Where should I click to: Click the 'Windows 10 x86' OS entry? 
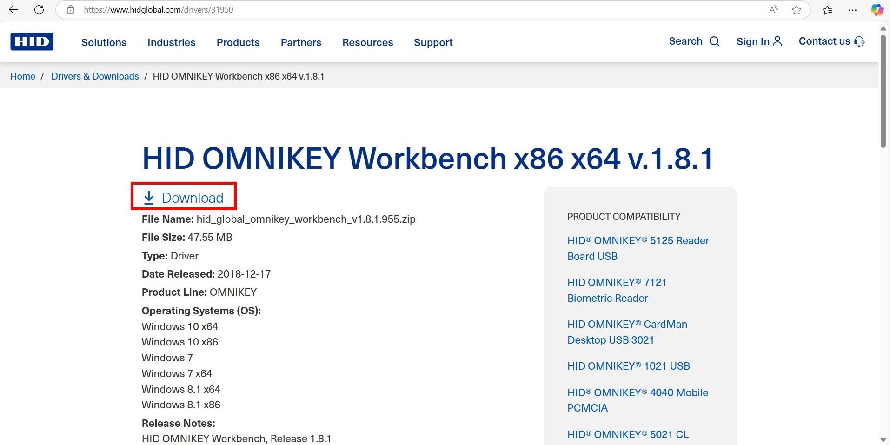[180, 342]
